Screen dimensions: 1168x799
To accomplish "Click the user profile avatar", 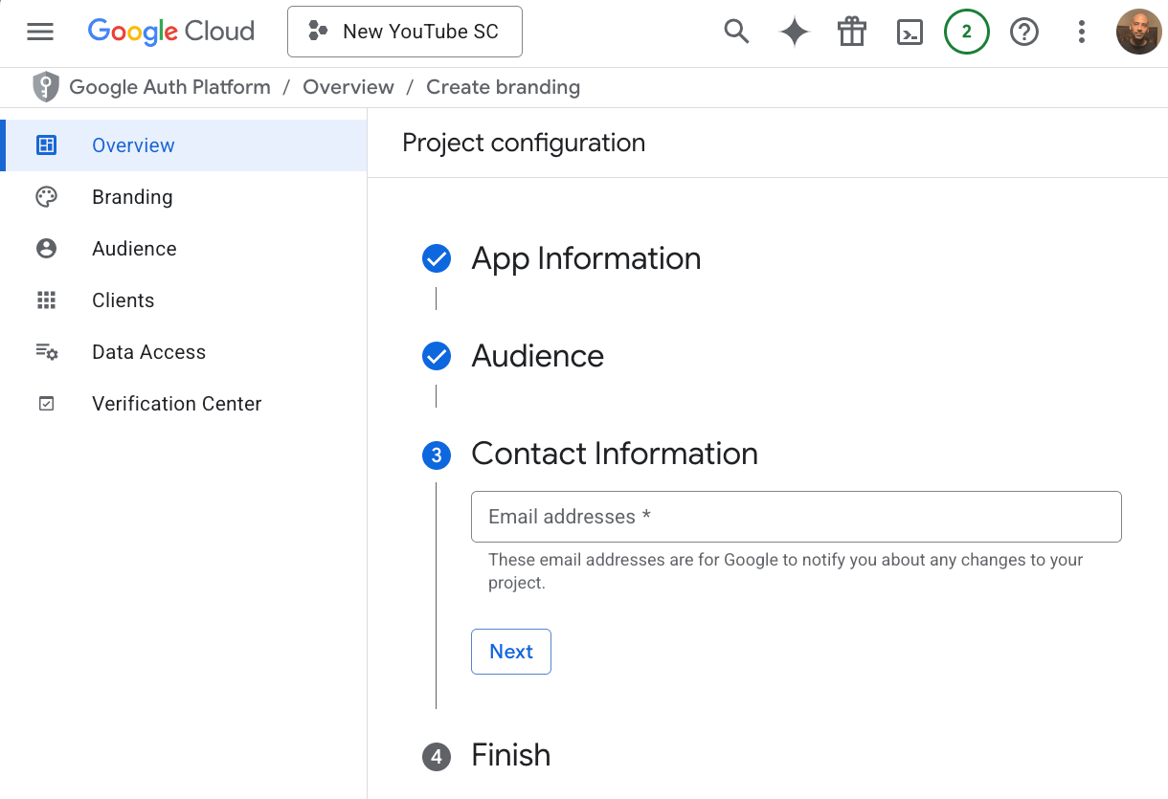I will (1138, 32).
